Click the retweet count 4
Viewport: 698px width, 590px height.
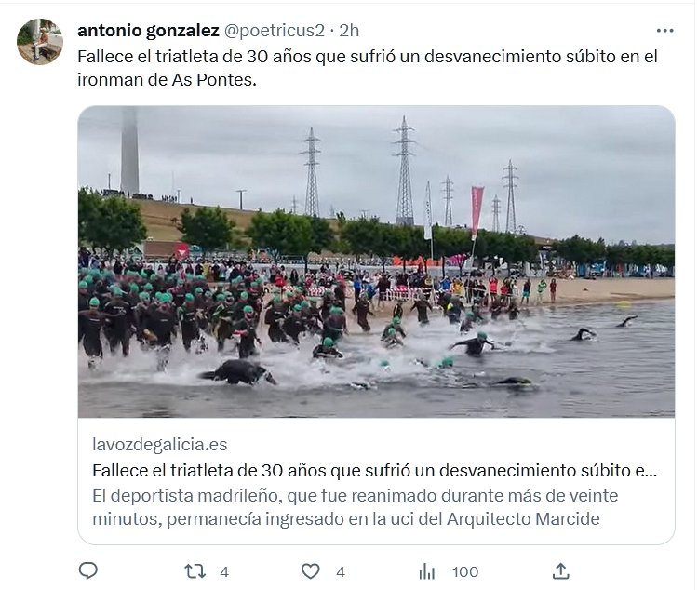coord(224,571)
